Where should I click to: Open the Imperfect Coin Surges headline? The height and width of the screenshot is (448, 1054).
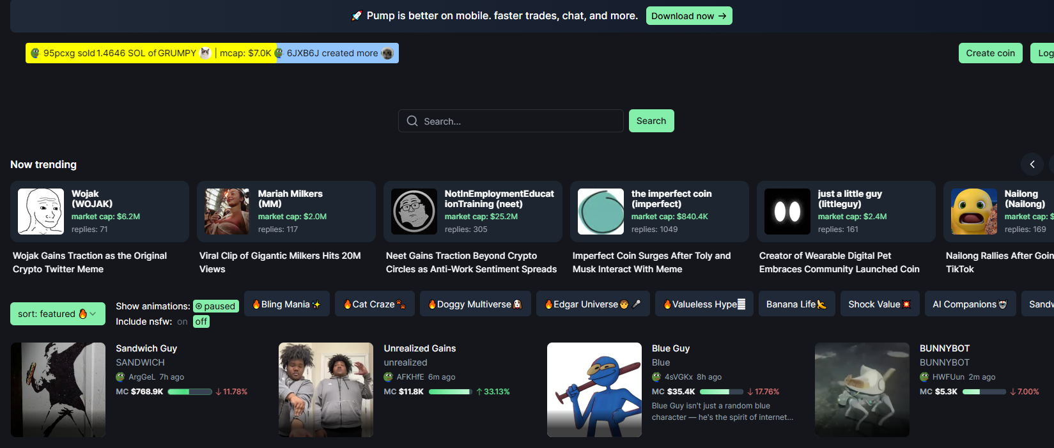651,262
